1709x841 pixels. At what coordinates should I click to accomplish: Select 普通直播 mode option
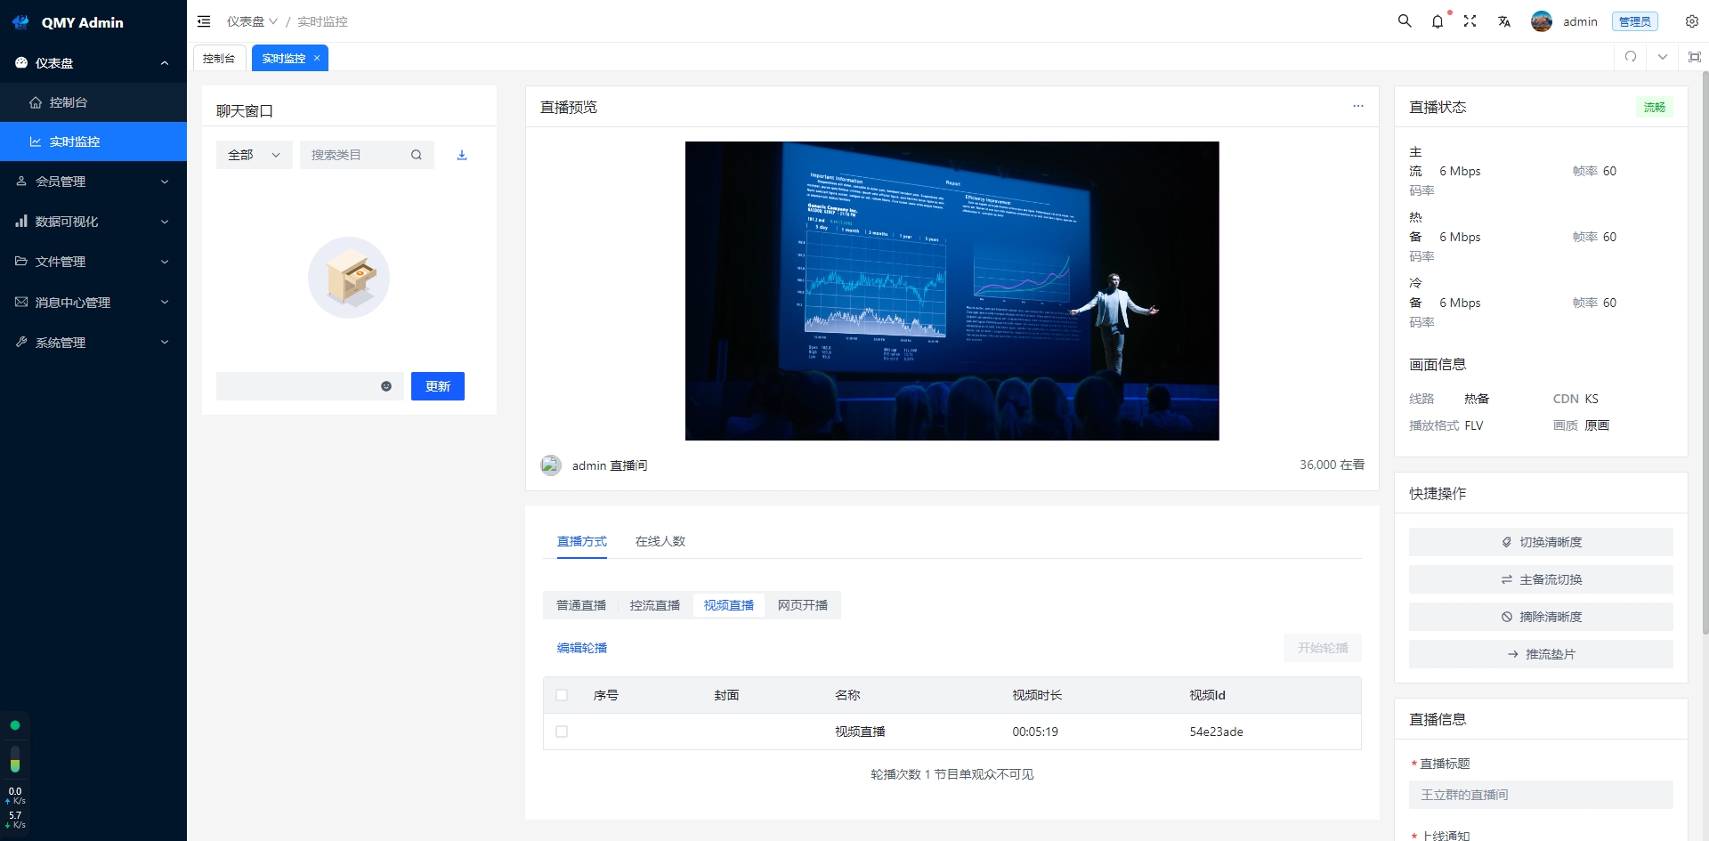click(581, 605)
